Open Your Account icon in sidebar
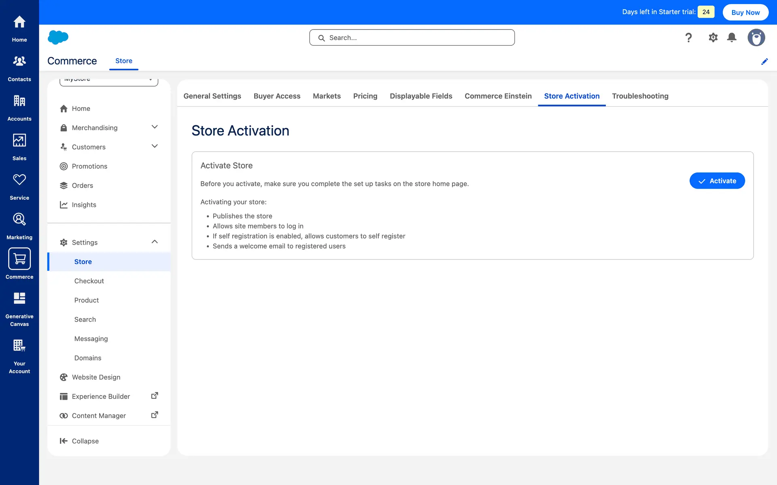The image size is (777, 485). click(x=19, y=346)
